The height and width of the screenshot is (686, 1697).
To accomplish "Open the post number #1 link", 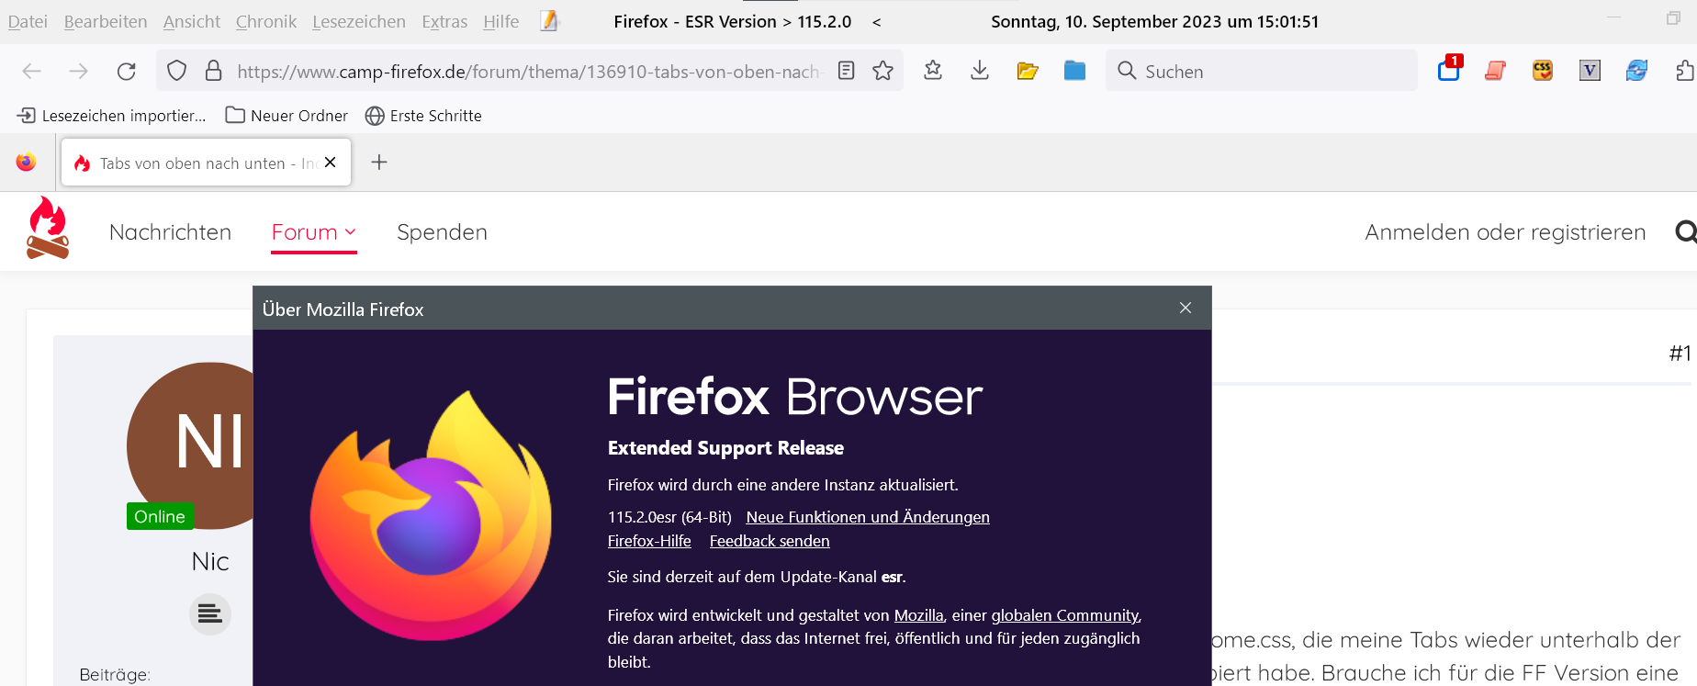I will (x=1680, y=354).
